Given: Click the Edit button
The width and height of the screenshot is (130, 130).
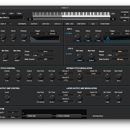Looking at the screenshot, I should pyautogui.click(x=4, y=14).
